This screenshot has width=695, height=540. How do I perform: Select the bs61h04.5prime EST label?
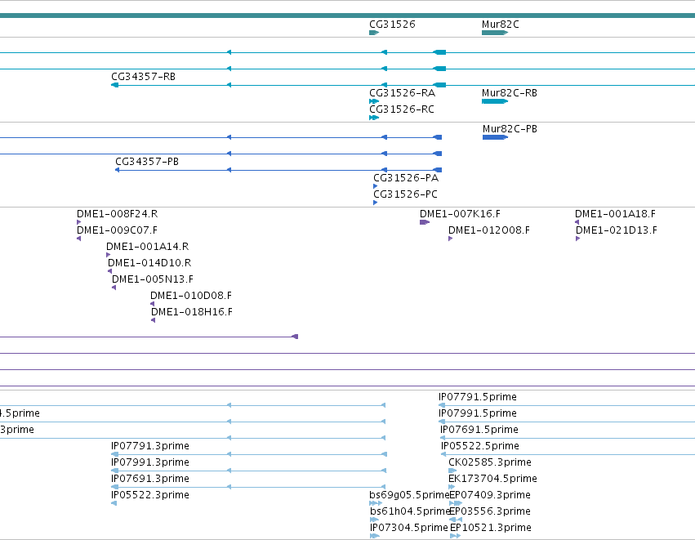[409, 512]
